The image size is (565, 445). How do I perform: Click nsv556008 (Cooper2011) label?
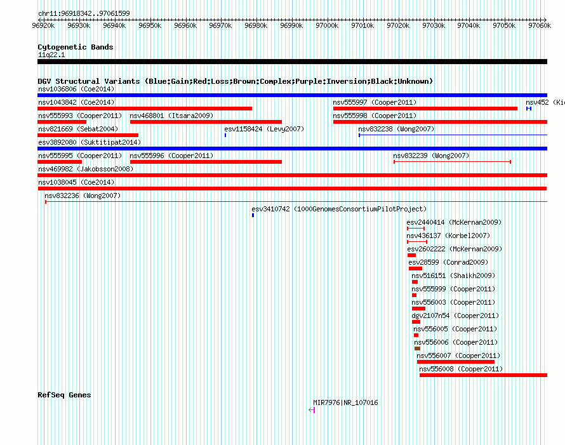click(461, 369)
